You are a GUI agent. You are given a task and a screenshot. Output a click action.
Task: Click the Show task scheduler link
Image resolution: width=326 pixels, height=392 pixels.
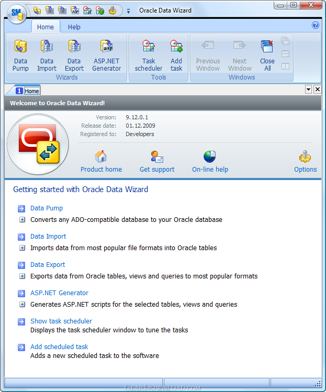(x=61, y=321)
